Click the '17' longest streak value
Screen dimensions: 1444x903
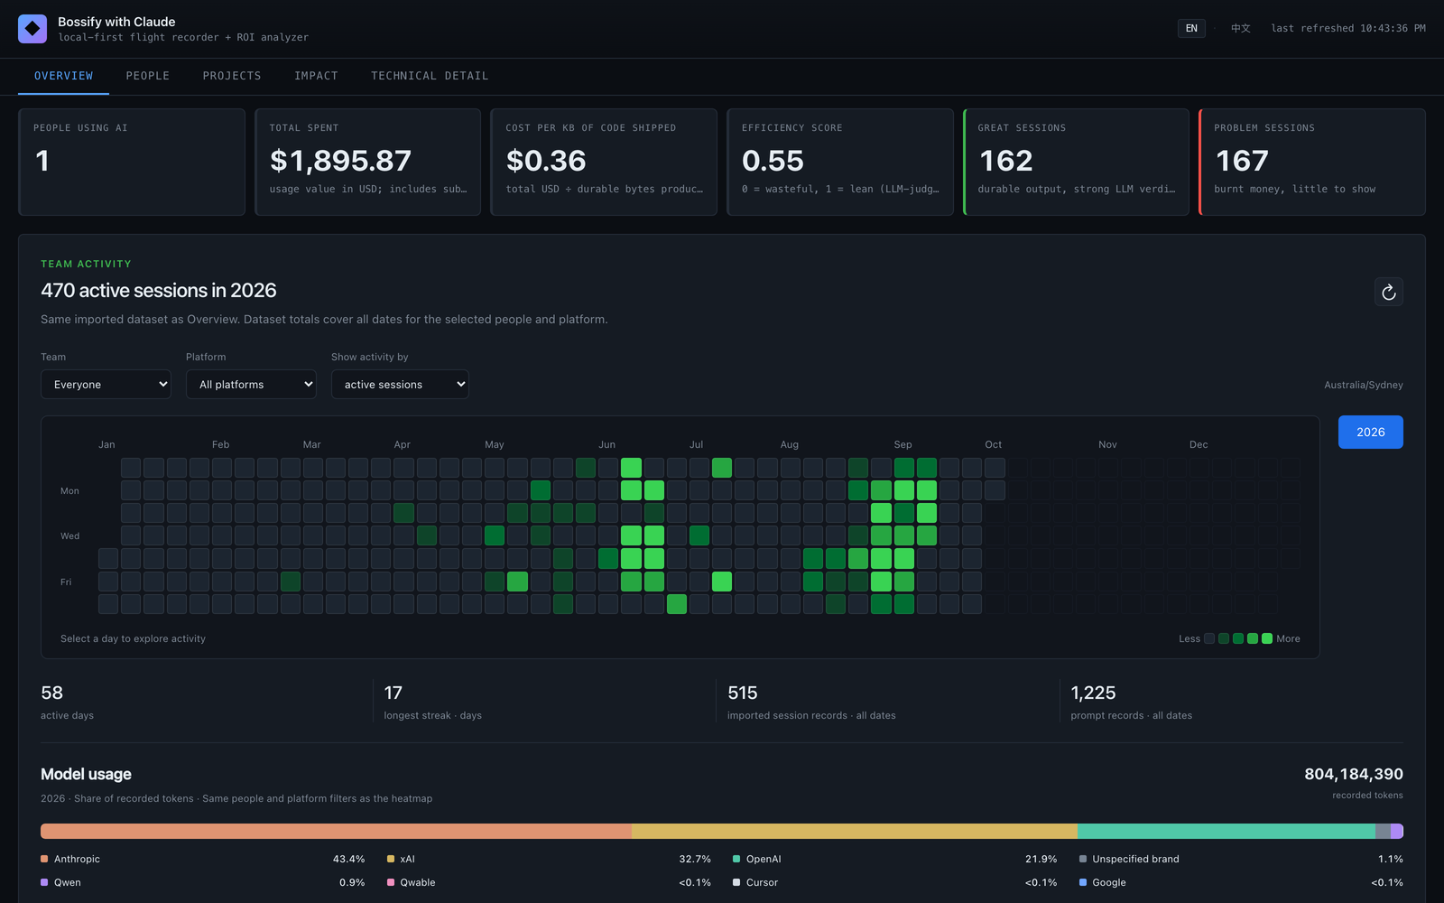point(393,693)
